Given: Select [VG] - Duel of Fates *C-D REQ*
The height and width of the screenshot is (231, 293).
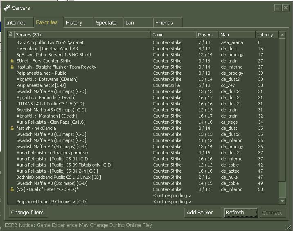Looking at the screenshot, I should point(143,189).
